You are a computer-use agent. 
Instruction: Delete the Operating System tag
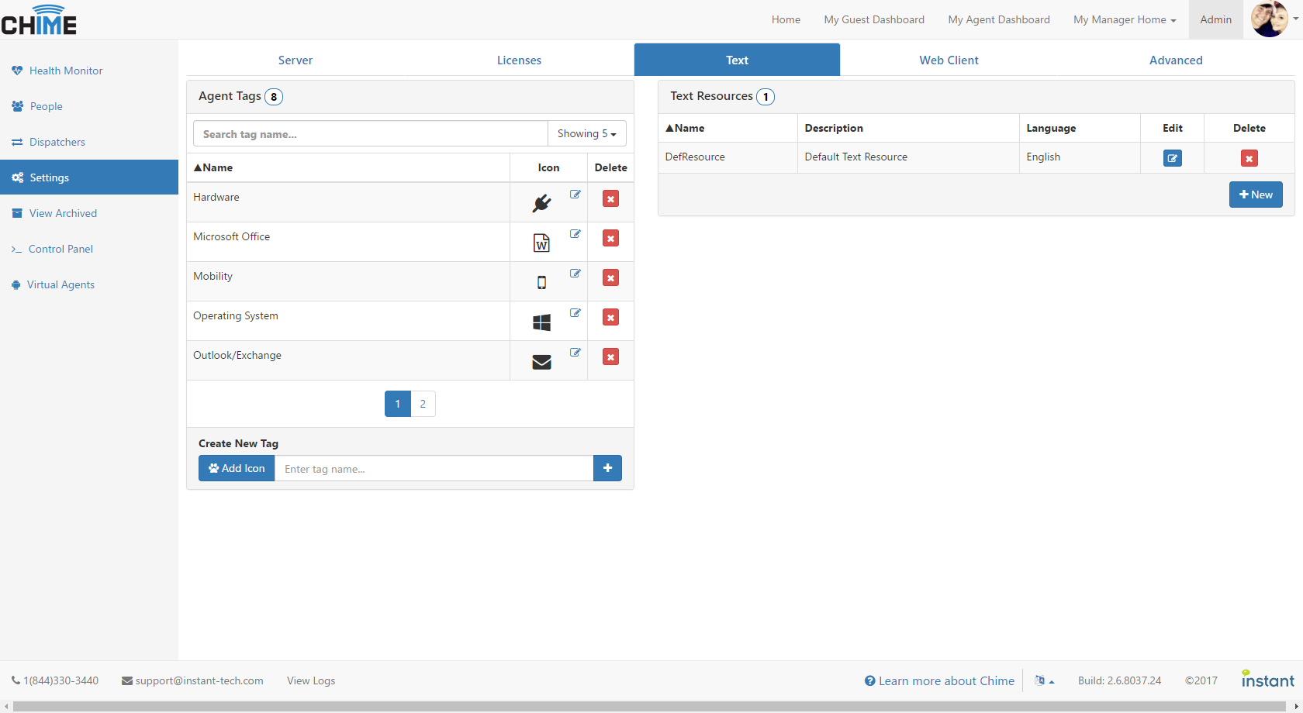tap(610, 318)
